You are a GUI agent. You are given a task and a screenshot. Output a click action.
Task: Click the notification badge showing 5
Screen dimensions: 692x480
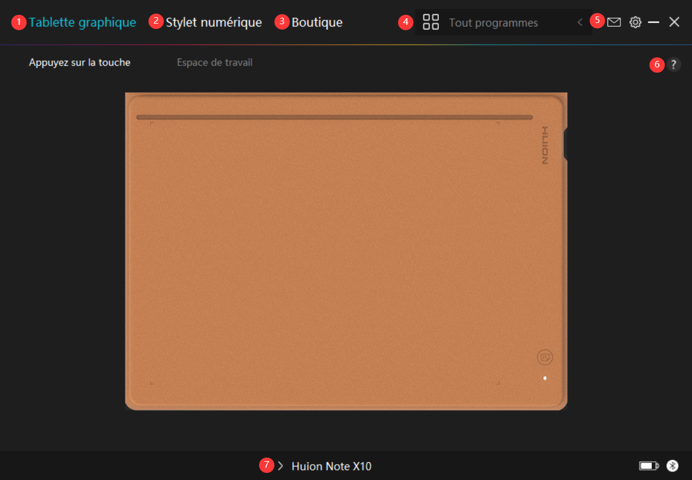tap(598, 20)
